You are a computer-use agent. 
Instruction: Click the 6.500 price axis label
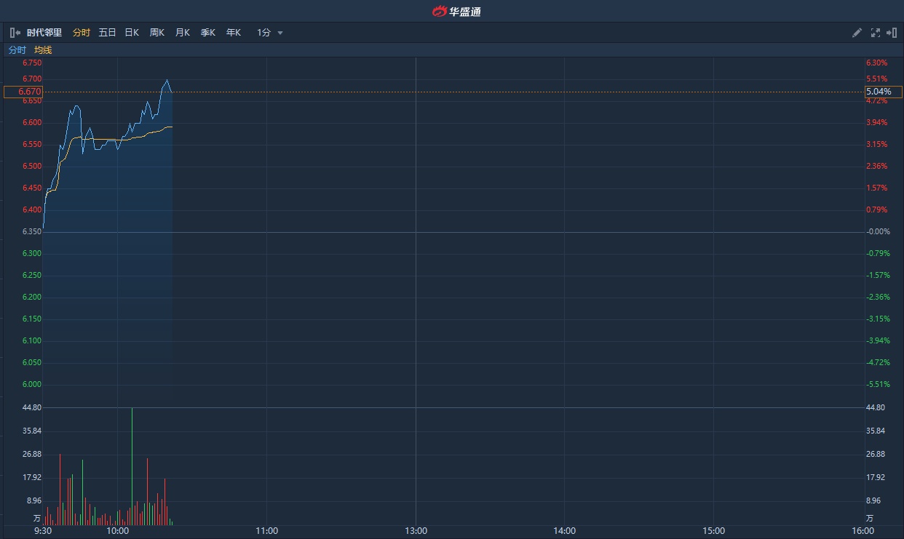click(x=32, y=166)
